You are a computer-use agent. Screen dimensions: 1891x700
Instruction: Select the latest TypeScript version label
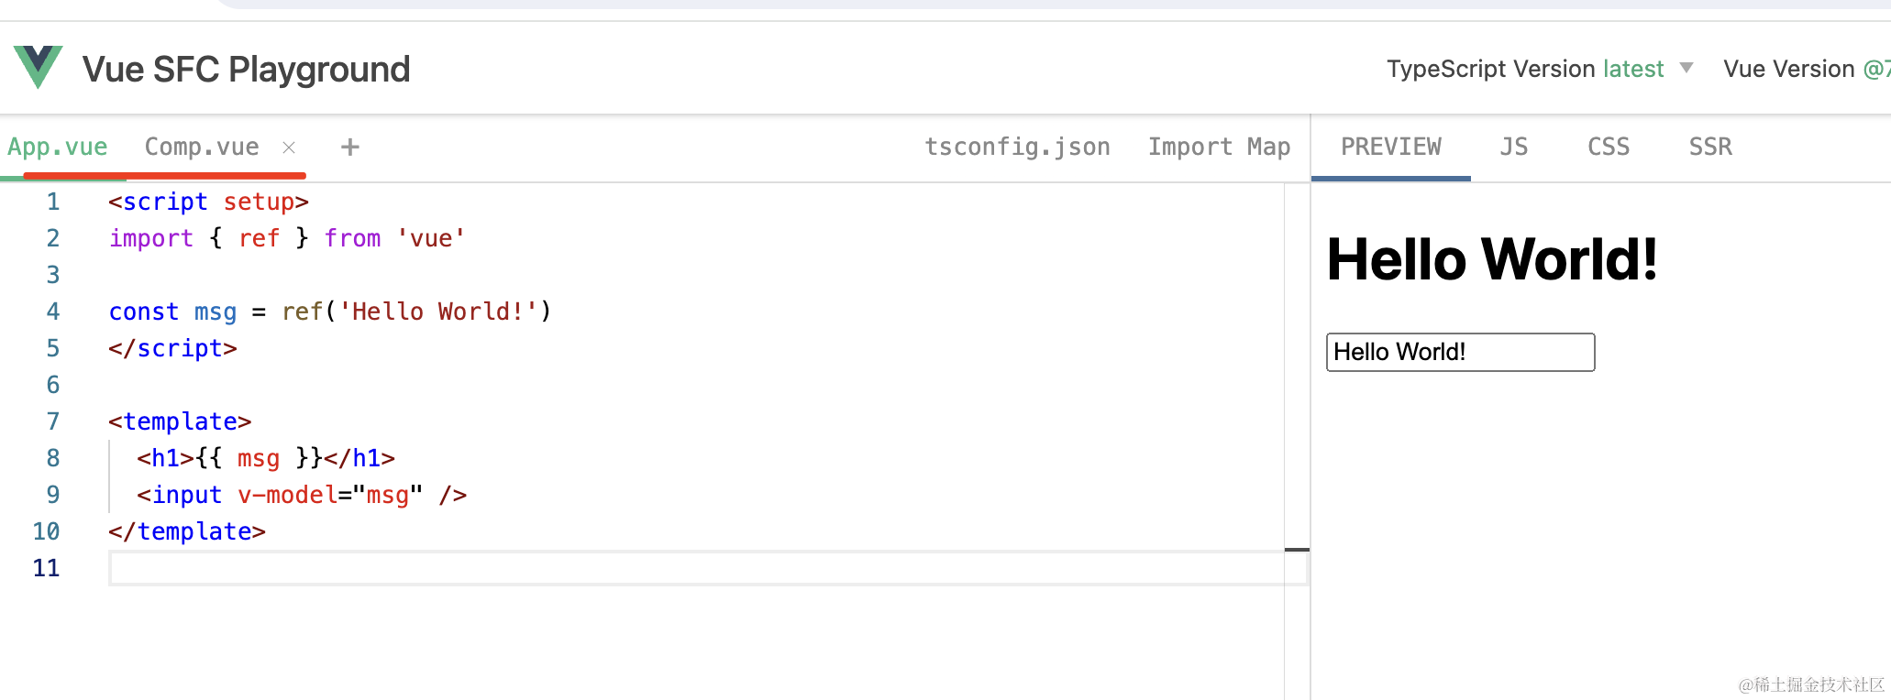pos(1633,69)
